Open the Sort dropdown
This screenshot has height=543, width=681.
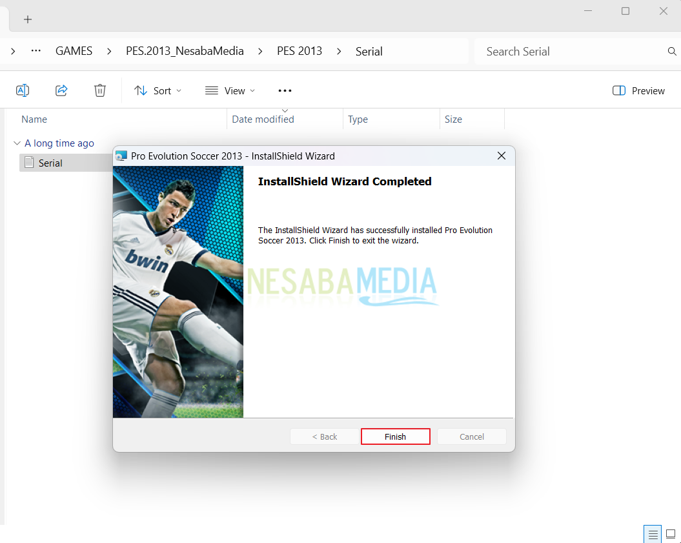[x=158, y=91]
